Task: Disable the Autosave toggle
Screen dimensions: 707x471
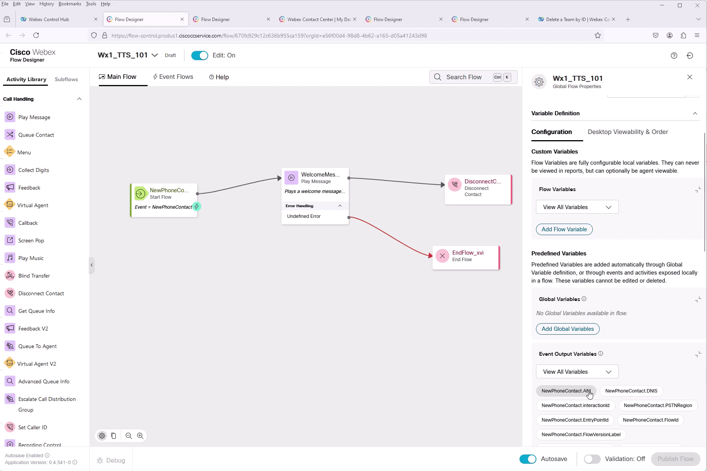Action: [x=528, y=459]
